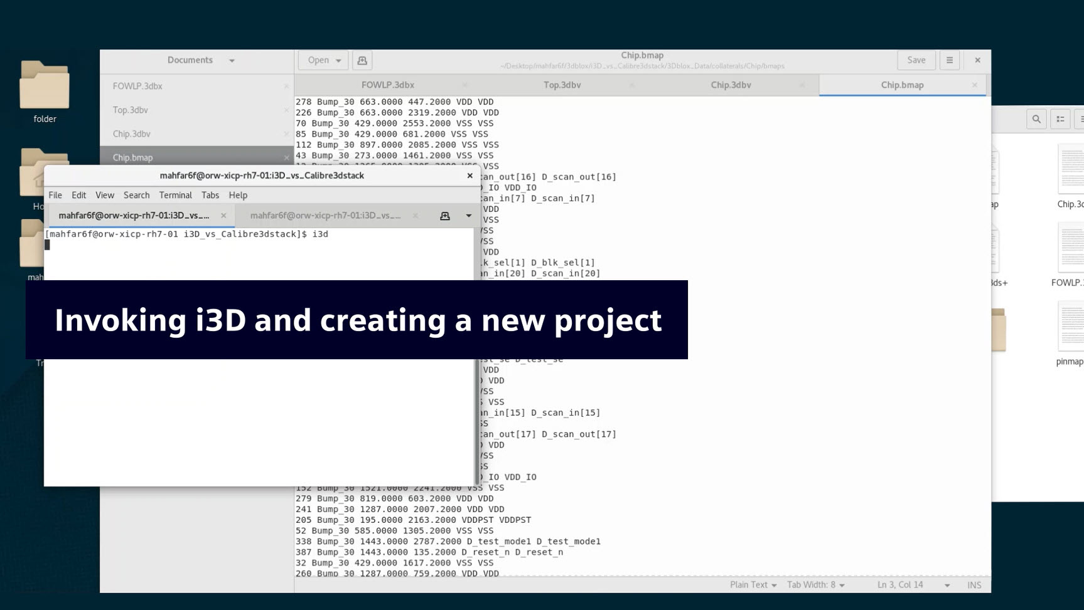Close the first terminal tab
This screenshot has width=1084, height=610.
coord(223,216)
